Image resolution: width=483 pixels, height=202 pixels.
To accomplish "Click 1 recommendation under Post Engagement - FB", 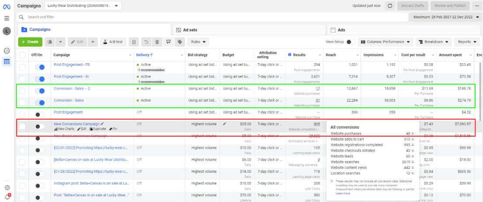I will pyautogui.click(x=151, y=70).
